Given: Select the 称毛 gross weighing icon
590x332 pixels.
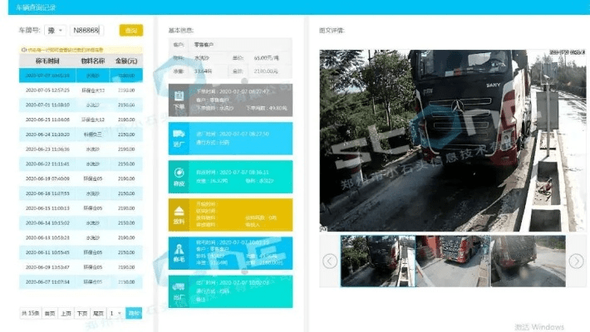Looking at the screenshot, I should point(179,252).
